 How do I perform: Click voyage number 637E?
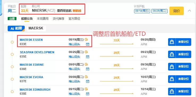pyautogui.click(x=23, y=81)
